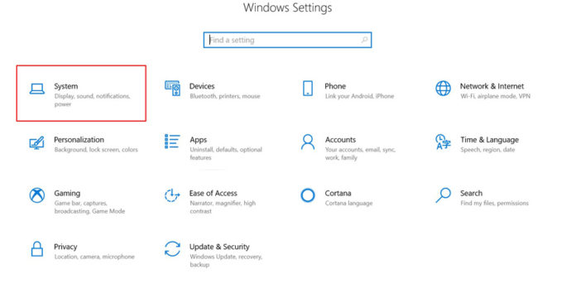Select the Privacy heading

pos(65,247)
